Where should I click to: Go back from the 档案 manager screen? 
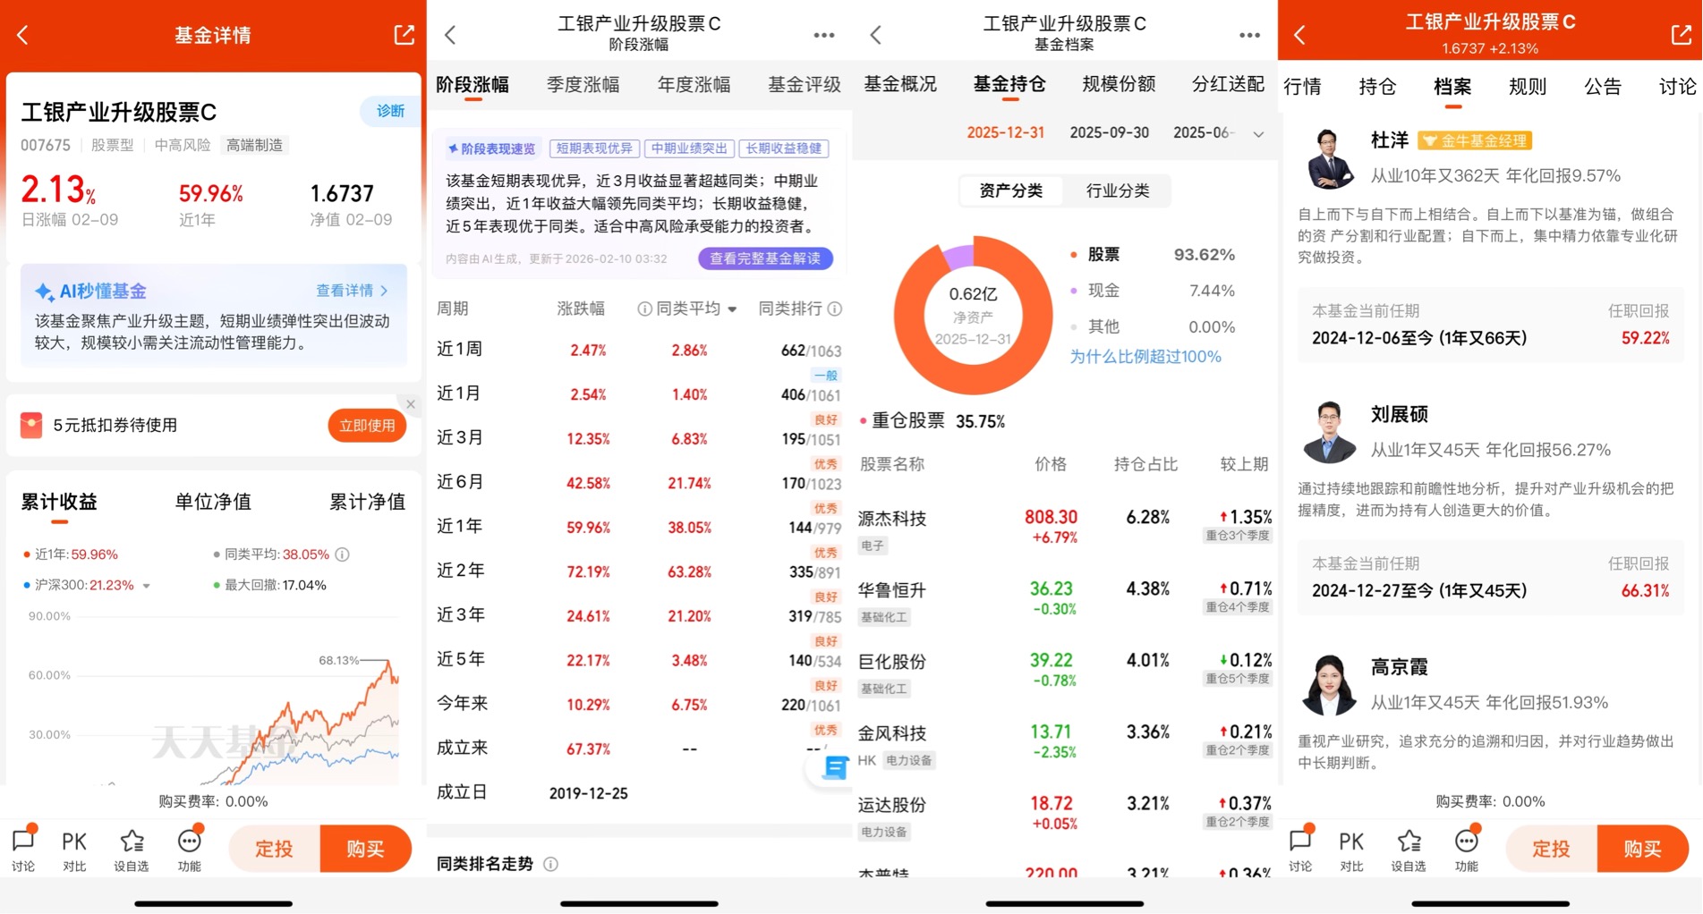tap(1300, 35)
